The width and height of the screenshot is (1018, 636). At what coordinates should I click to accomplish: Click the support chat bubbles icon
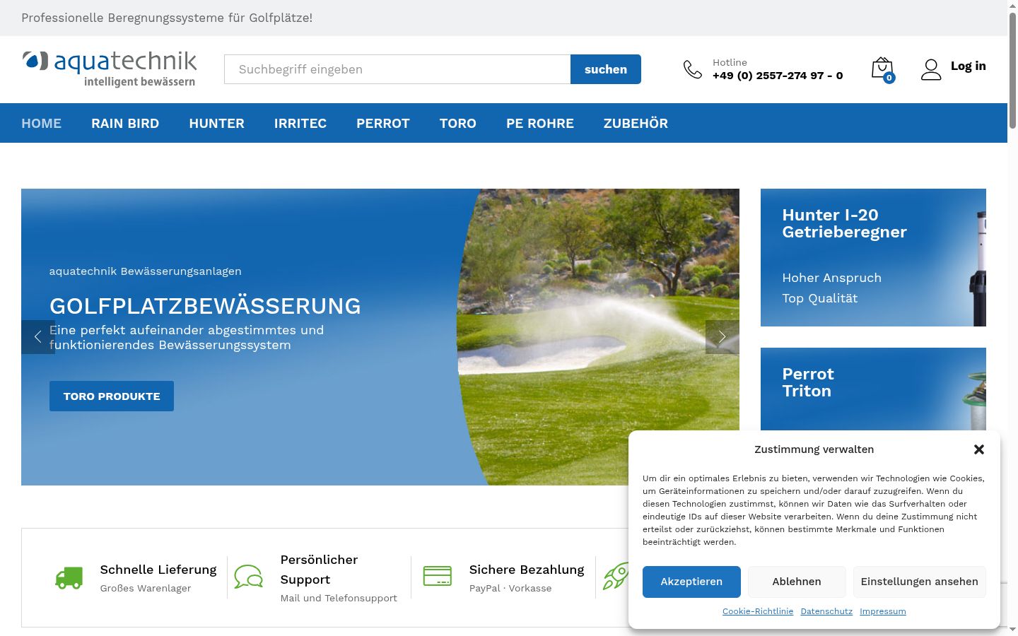pyautogui.click(x=249, y=577)
